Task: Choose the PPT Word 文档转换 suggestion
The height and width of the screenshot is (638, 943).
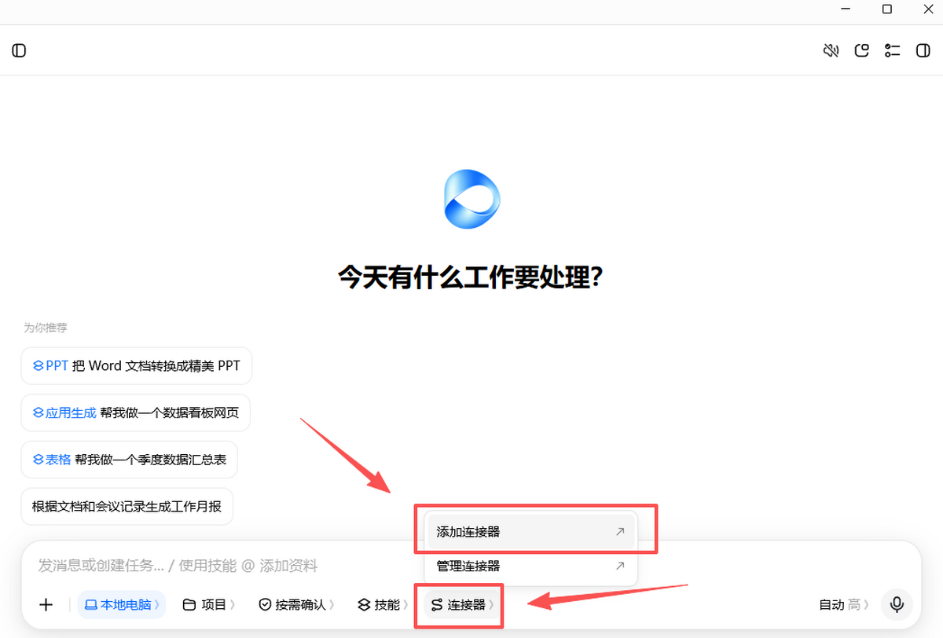Action: pyautogui.click(x=137, y=365)
